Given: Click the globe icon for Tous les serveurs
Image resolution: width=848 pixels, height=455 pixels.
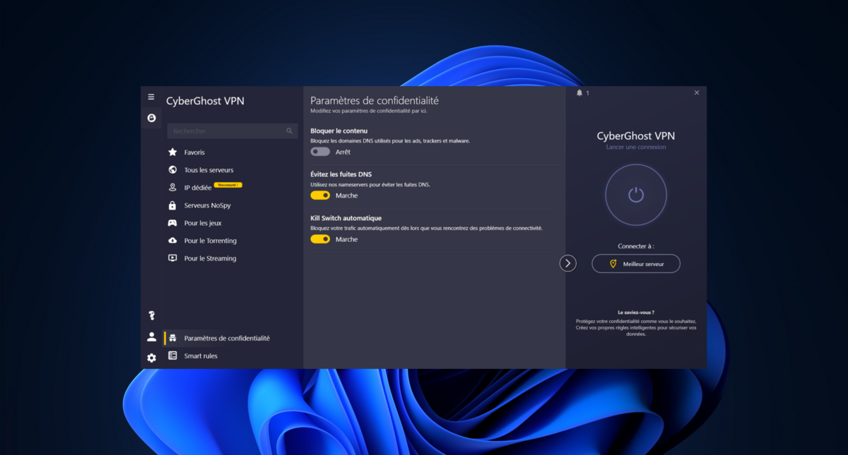Looking at the screenshot, I should tap(172, 170).
